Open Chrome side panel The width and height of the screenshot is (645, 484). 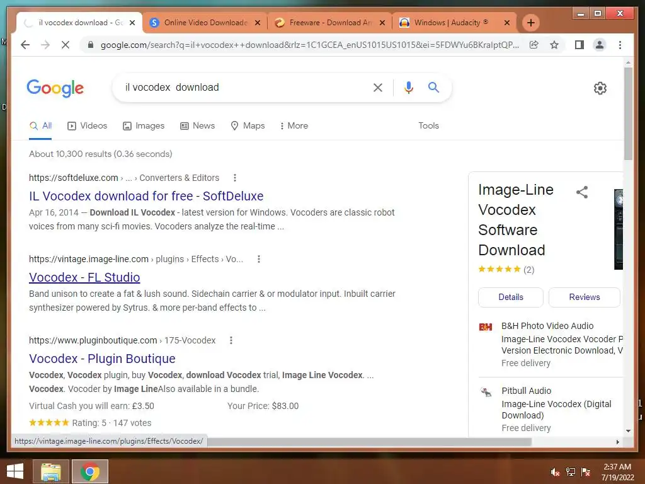(579, 45)
